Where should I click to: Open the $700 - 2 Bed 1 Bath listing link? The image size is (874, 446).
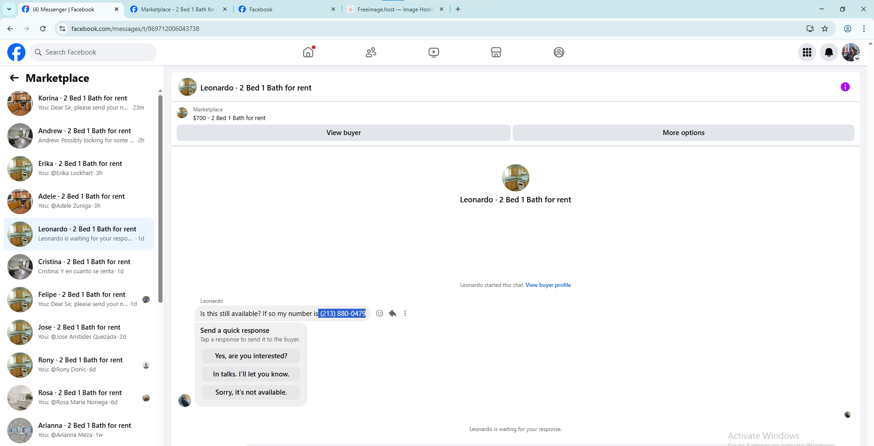tap(229, 118)
